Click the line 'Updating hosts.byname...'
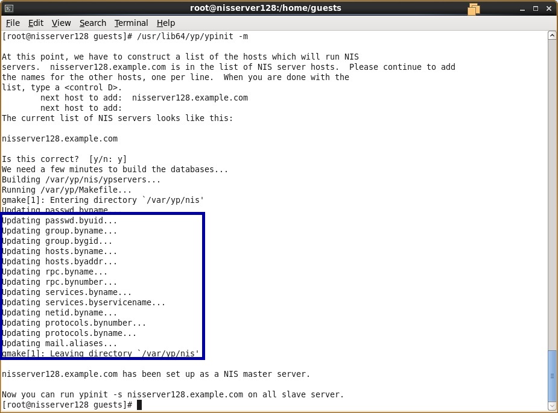Screen dimensions: 558x413 (60, 252)
